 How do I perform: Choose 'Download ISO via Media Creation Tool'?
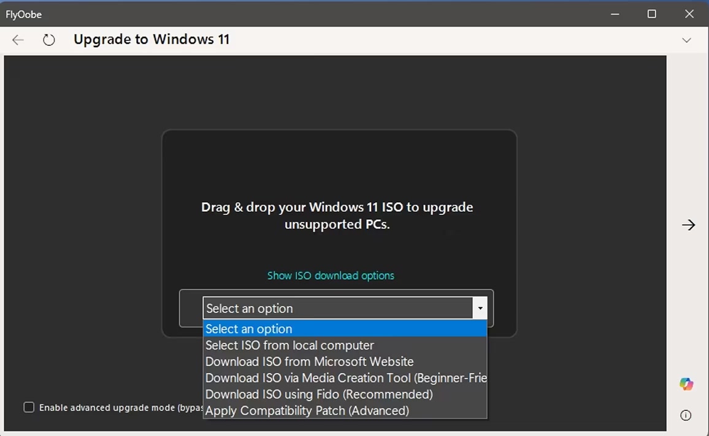click(x=345, y=378)
